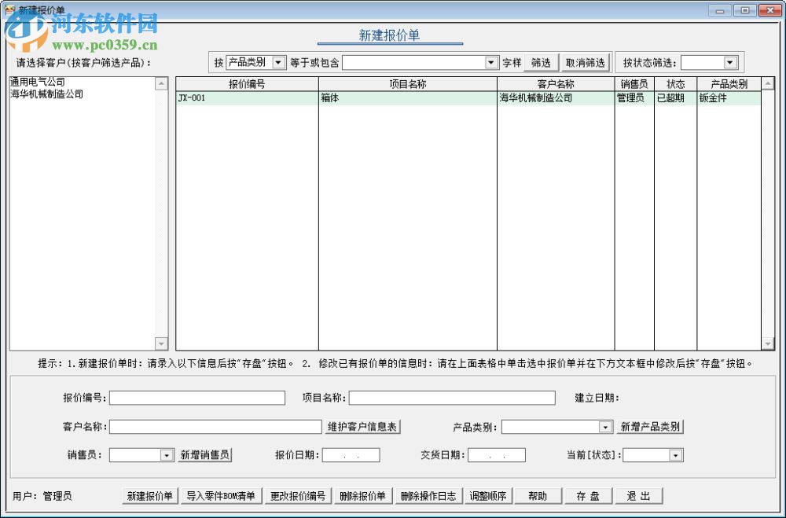Save with the 存 盘 button
This screenshot has width=786, height=518.
(588, 496)
